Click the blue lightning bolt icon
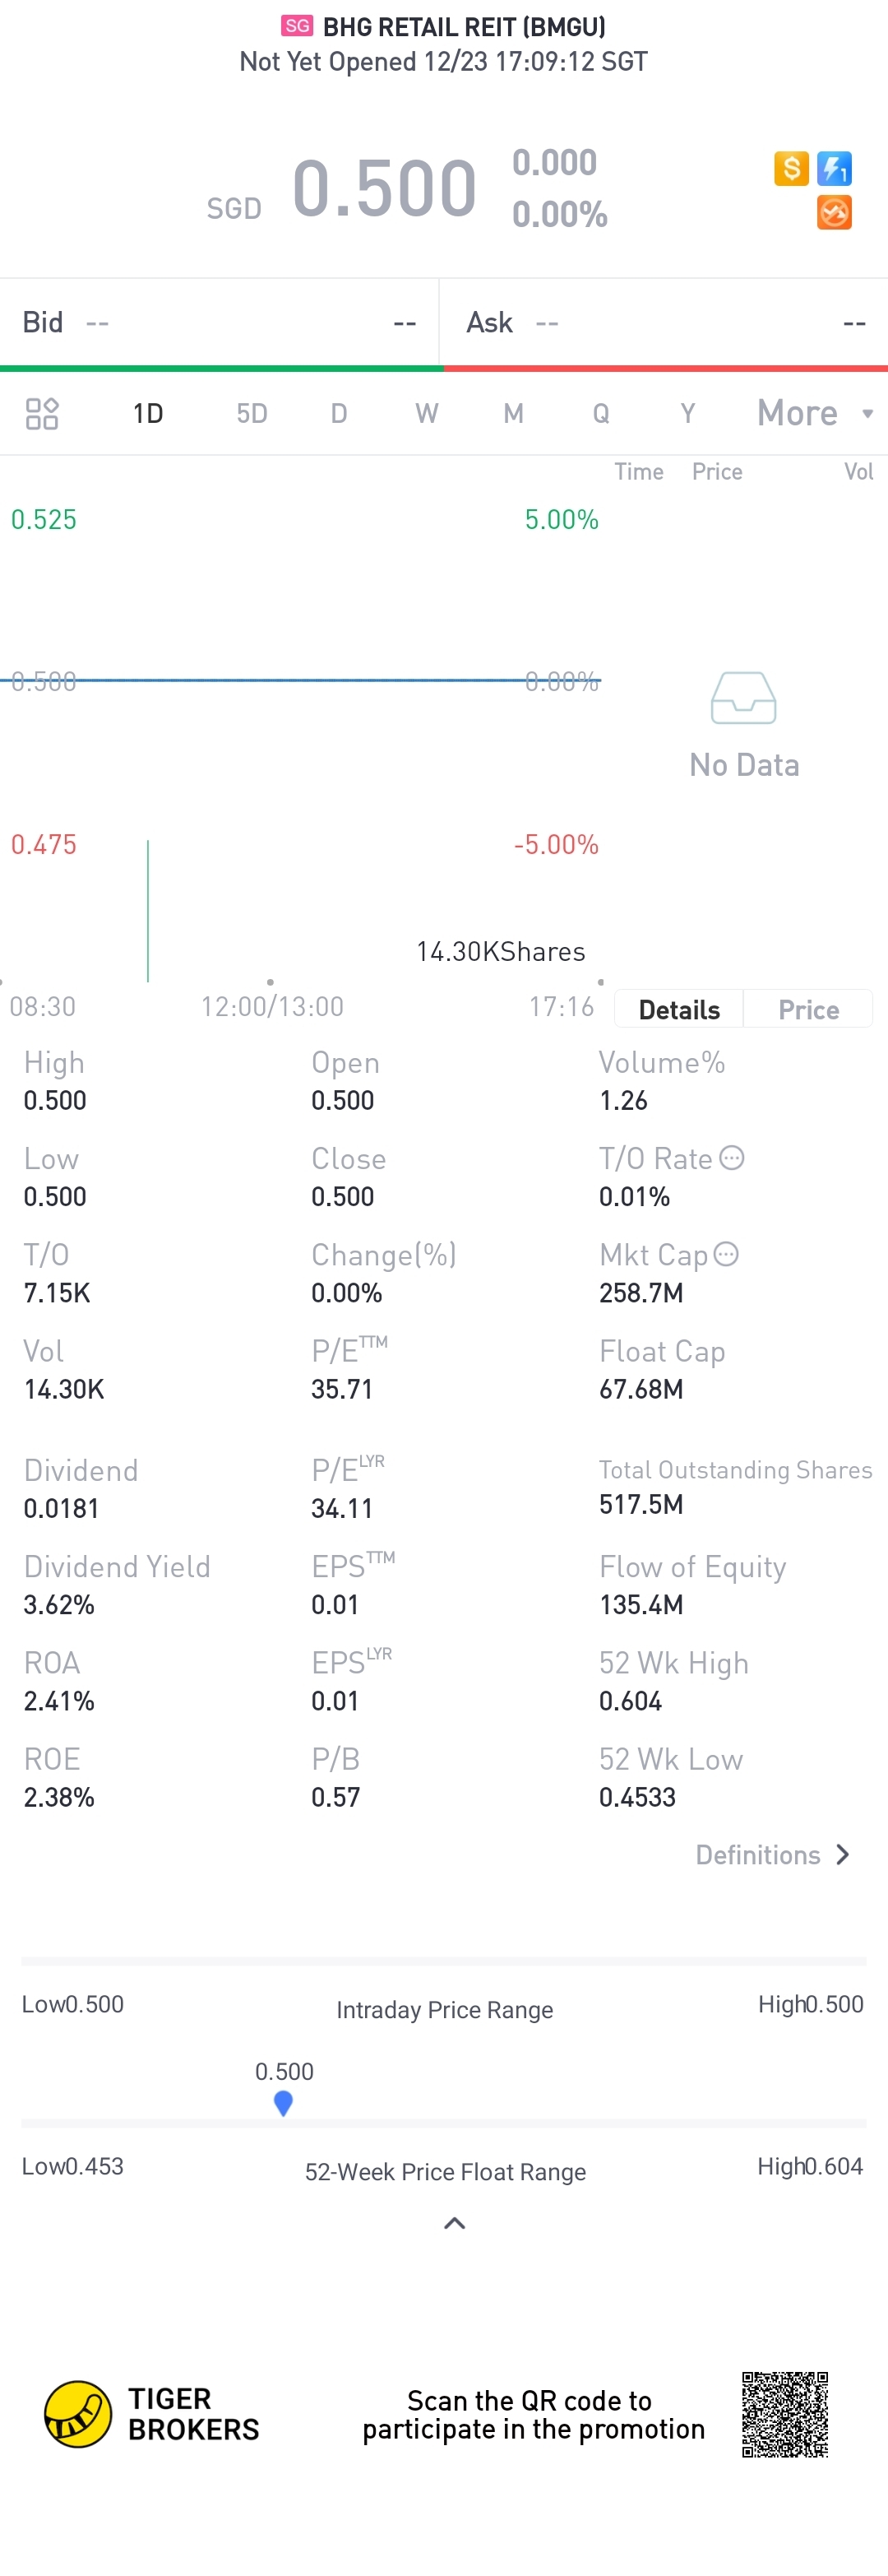The image size is (888, 2576). tap(834, 168)
